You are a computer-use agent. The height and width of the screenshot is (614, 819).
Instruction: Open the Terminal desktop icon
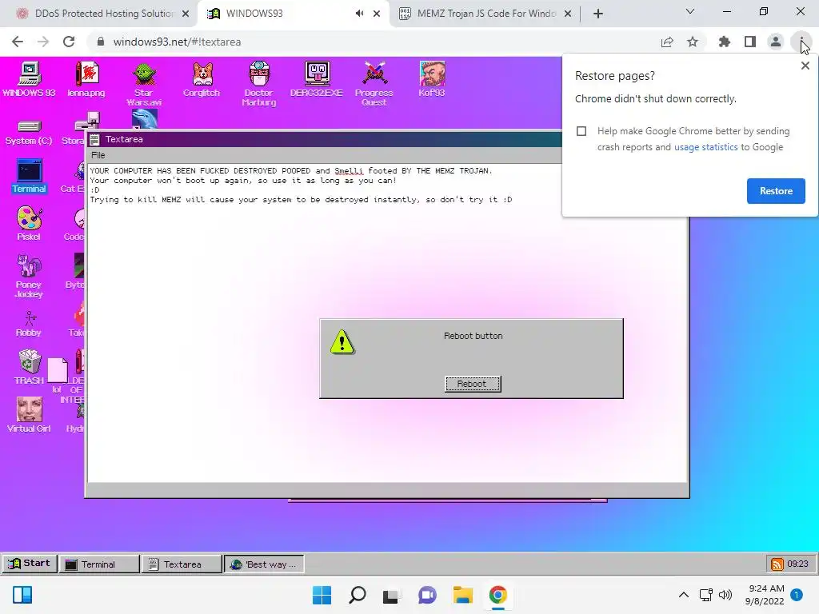[29, 176]
